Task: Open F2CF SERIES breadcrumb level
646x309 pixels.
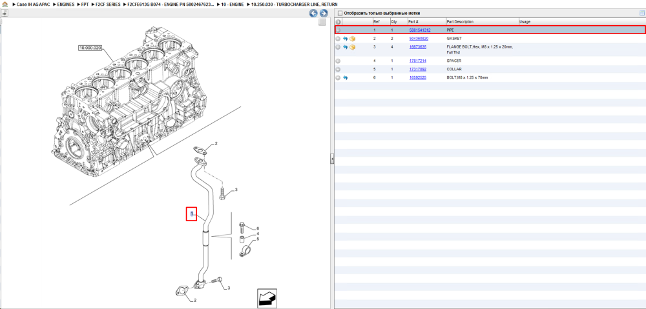Action: [x=108, y=4]
